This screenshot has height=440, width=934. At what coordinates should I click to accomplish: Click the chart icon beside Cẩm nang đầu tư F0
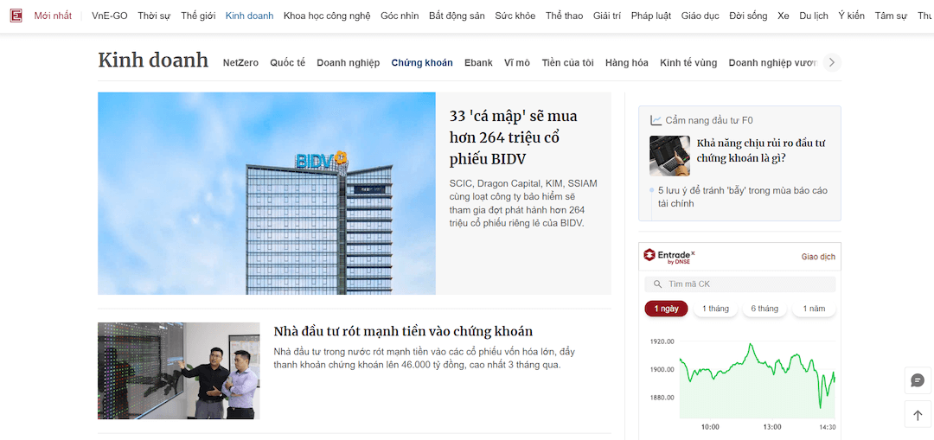(x=656, y=120)
